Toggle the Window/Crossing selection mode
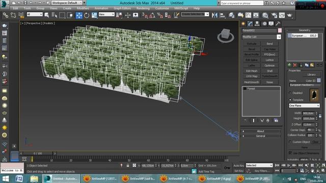Image resolution: width=326 pixels, height=183 pixels. point(70,15)
